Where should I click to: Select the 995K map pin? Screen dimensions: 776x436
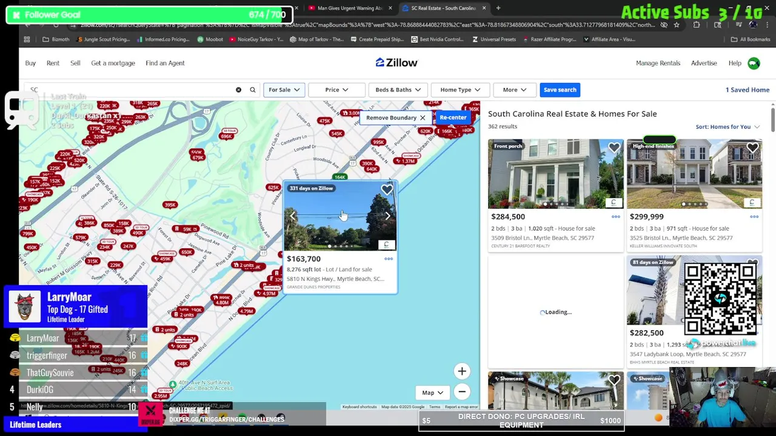(x=378, y=142)
